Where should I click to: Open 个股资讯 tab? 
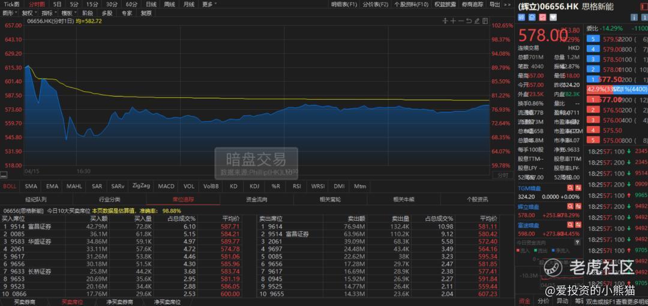pyautogui.click(x=478, y=200)
